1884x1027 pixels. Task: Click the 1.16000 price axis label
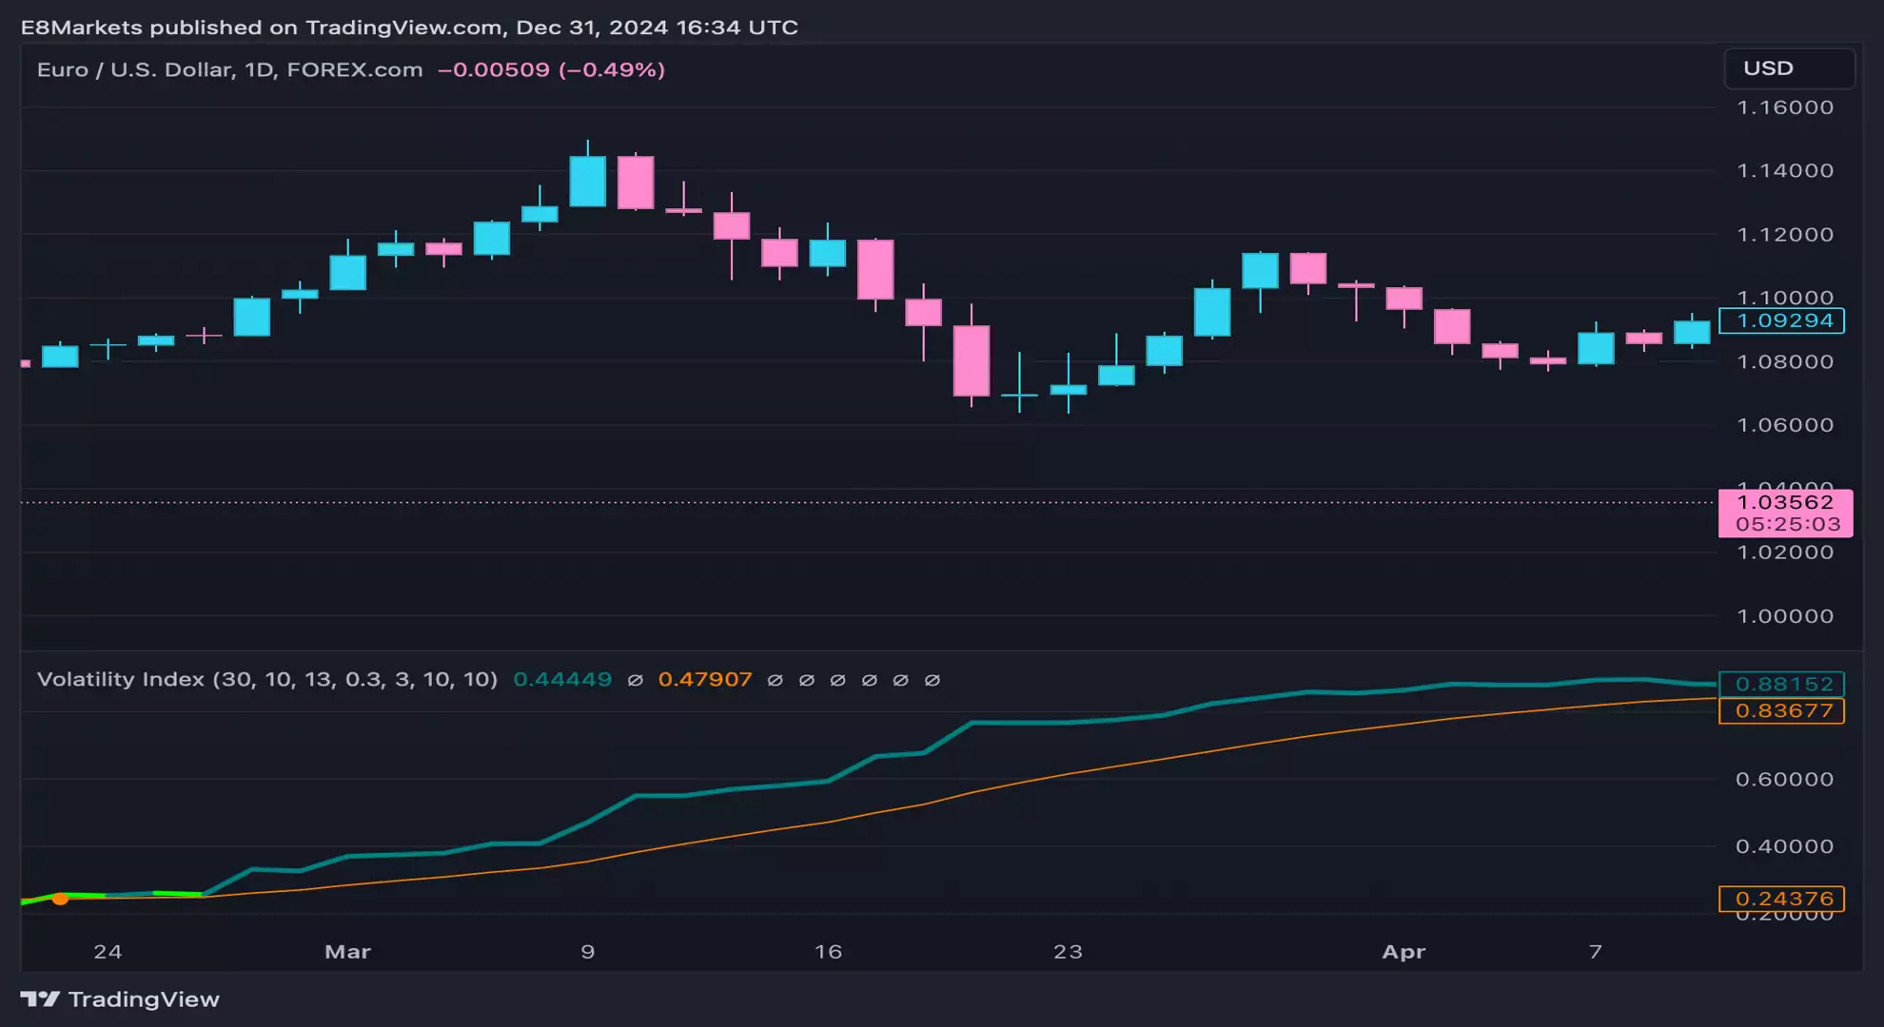click(1785, 107)
